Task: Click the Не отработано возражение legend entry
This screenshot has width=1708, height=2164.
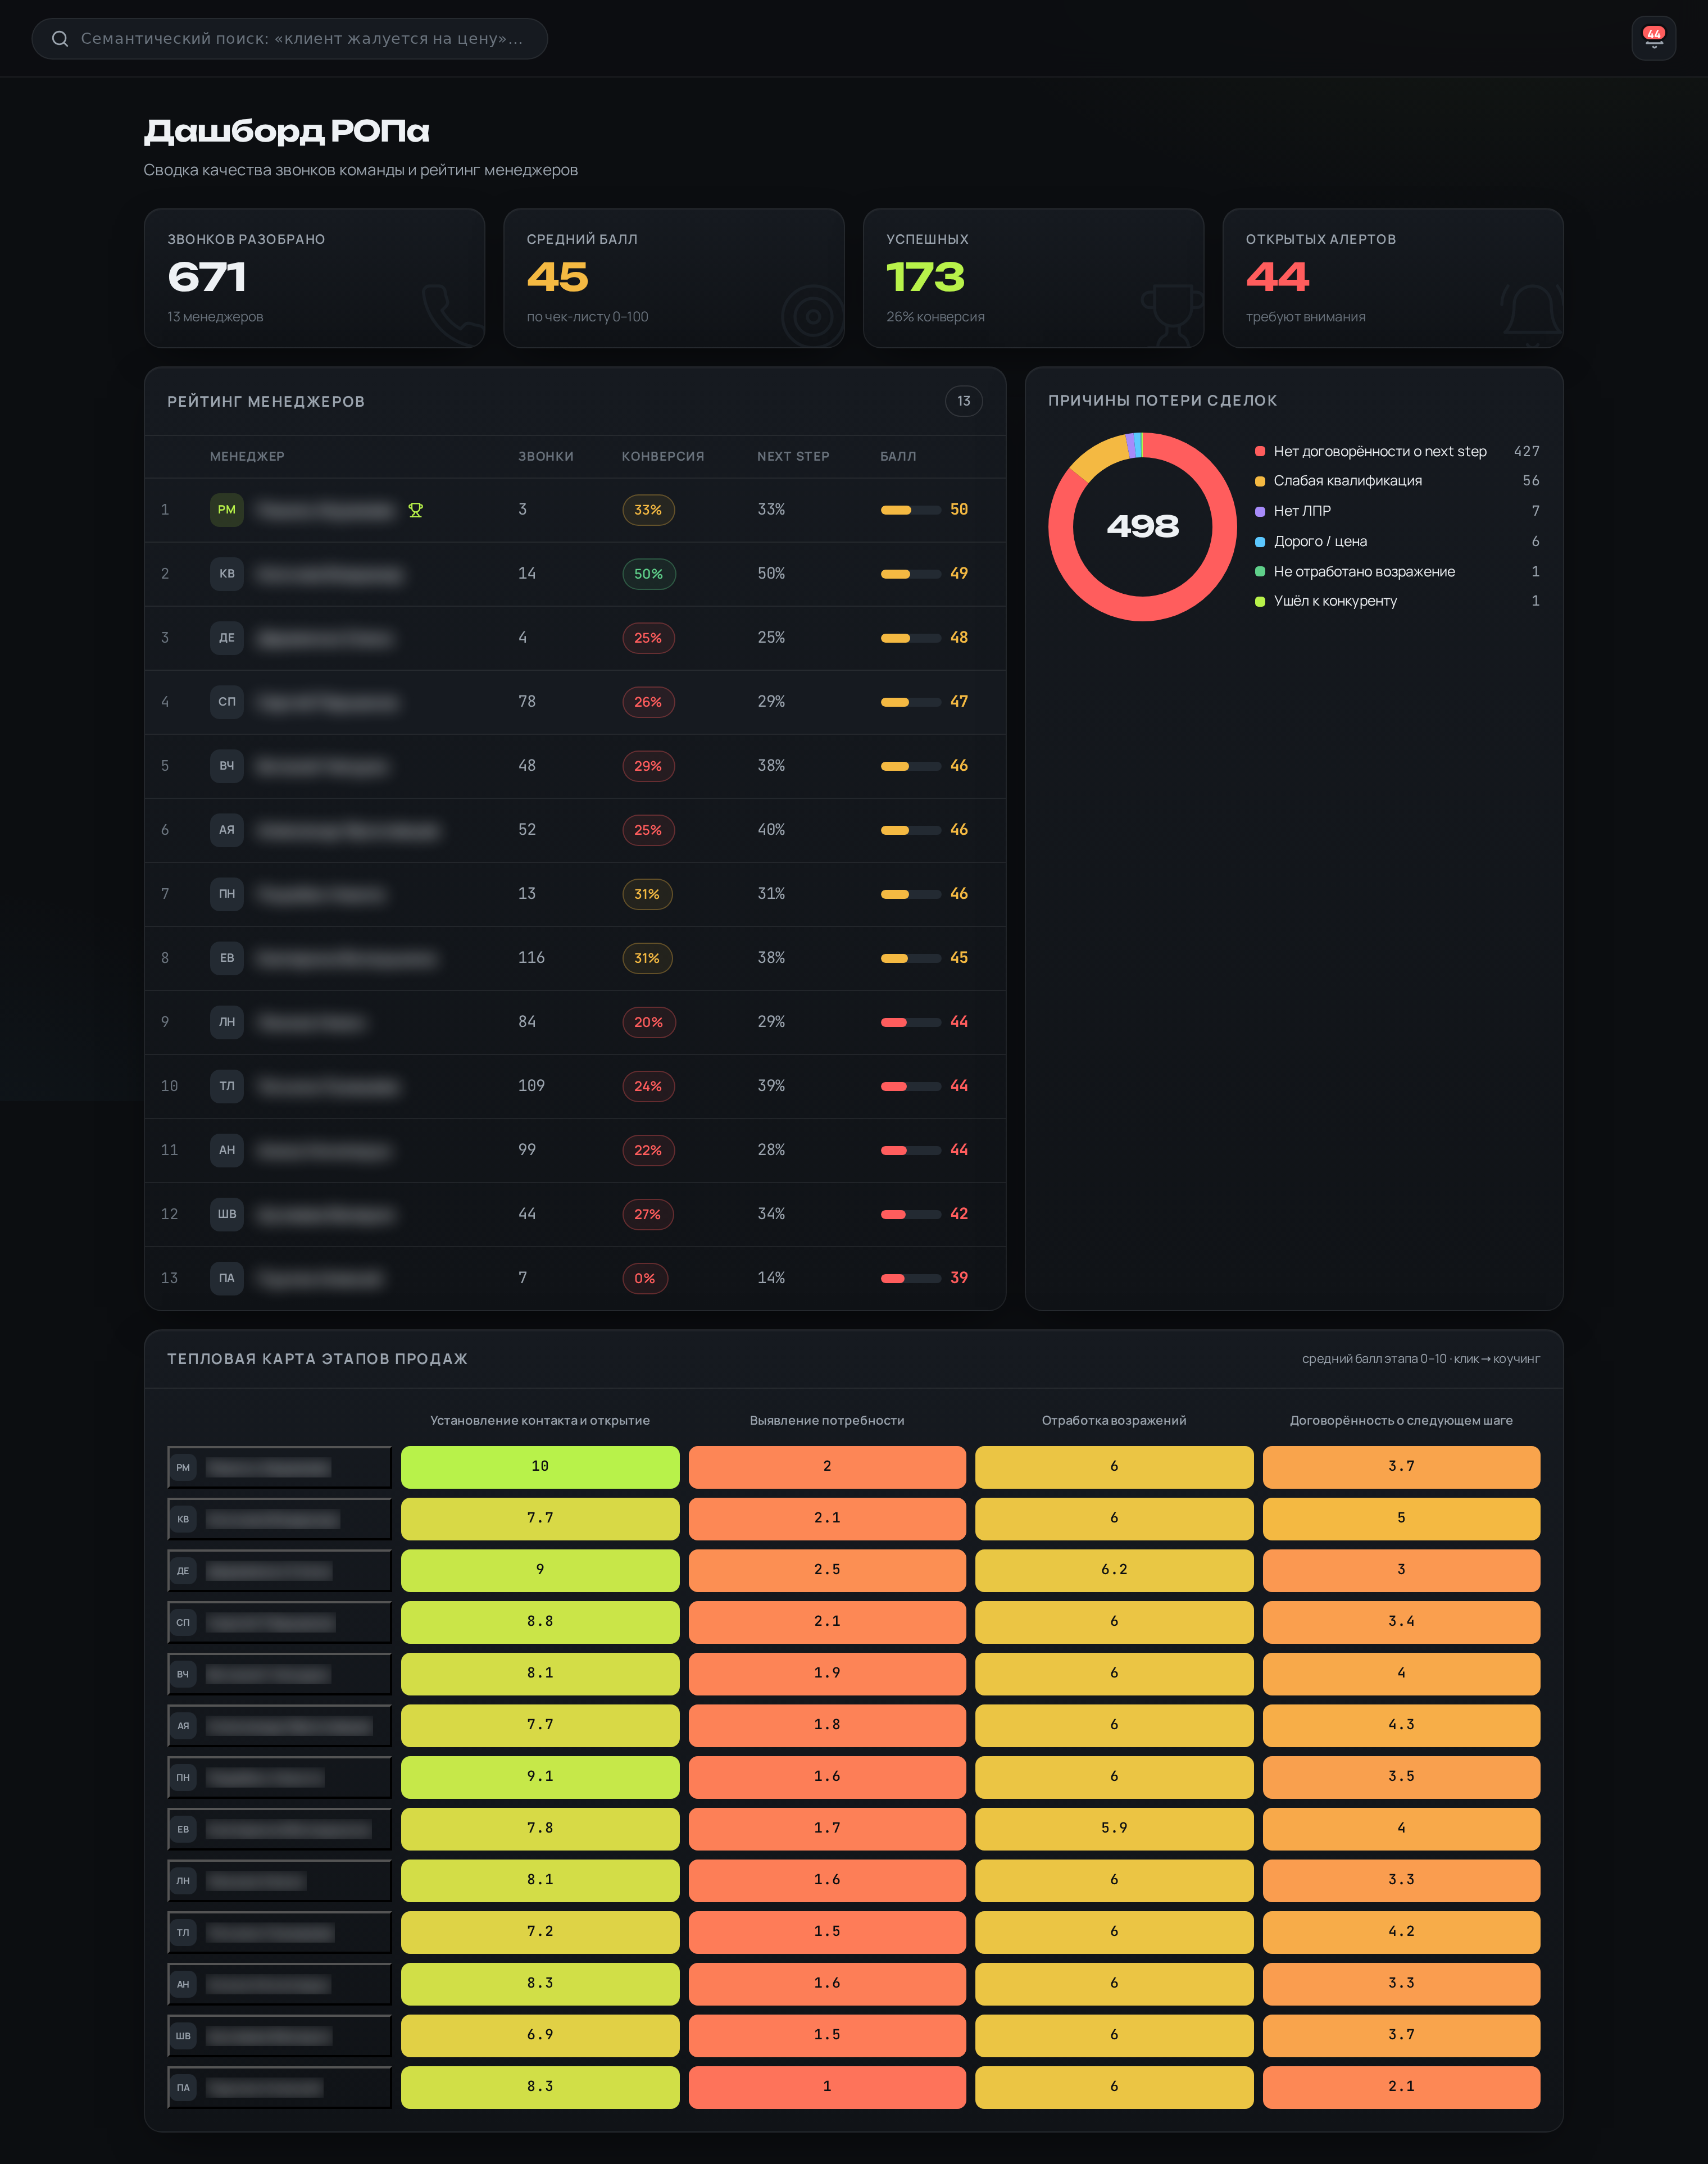Action: tap(1397, 571)
